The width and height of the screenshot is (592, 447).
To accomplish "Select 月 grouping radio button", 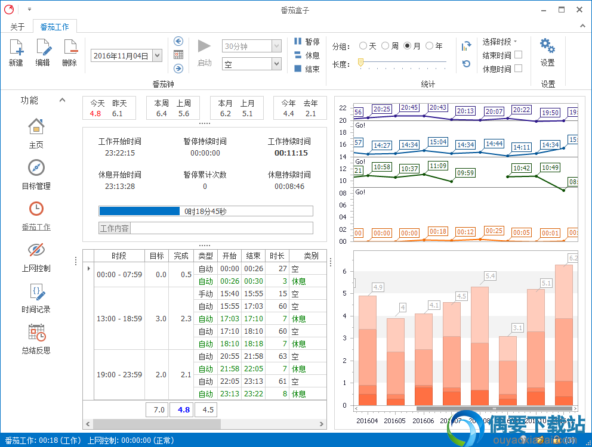I will click(408, 46).
